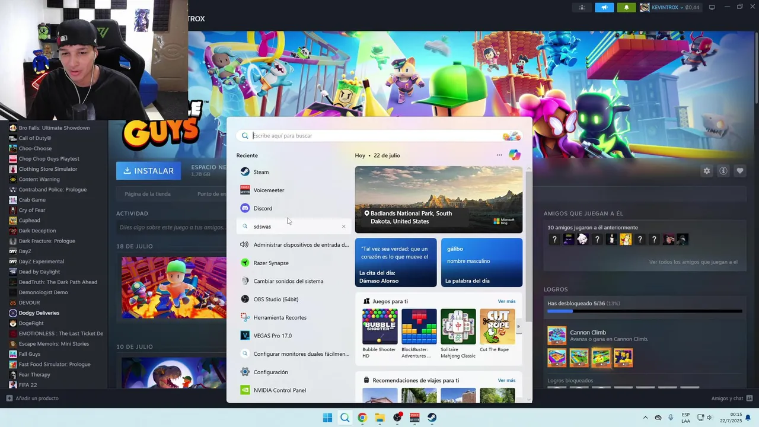Select Call of Duty® in library list
759x427 pixels.
point(35,138)
